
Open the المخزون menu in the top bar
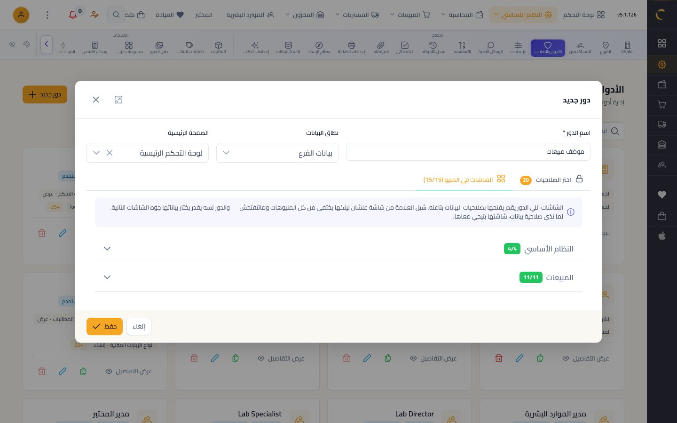[x=304, y=15]
